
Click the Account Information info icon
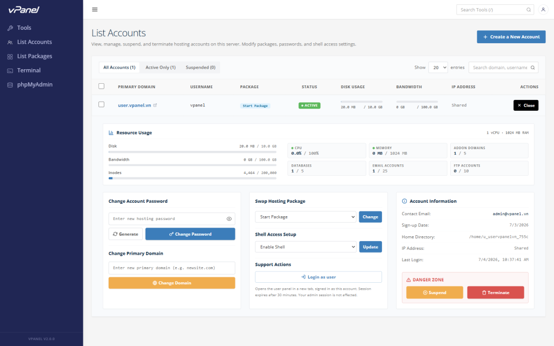(404, 201)
